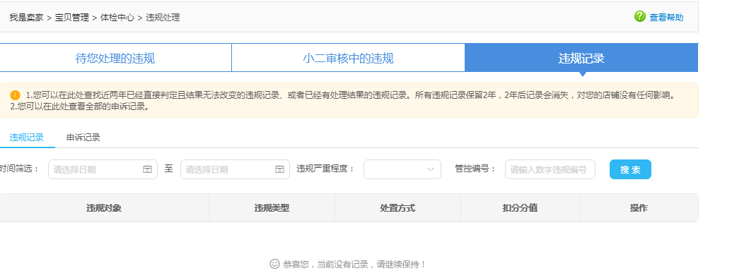This screenshot has height=278, width=732.
Task: Open calendar icon in end date field
Action: (279, 169)
